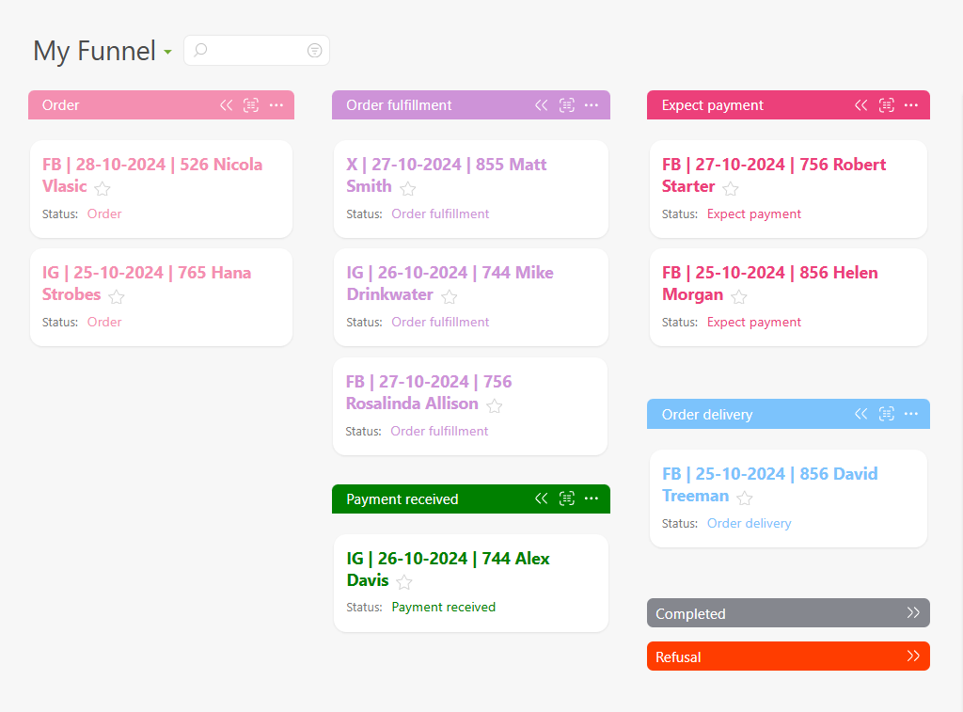Click card view icon in Payment received header
This screenshot has width=963, height=712.
coord(567,498)
